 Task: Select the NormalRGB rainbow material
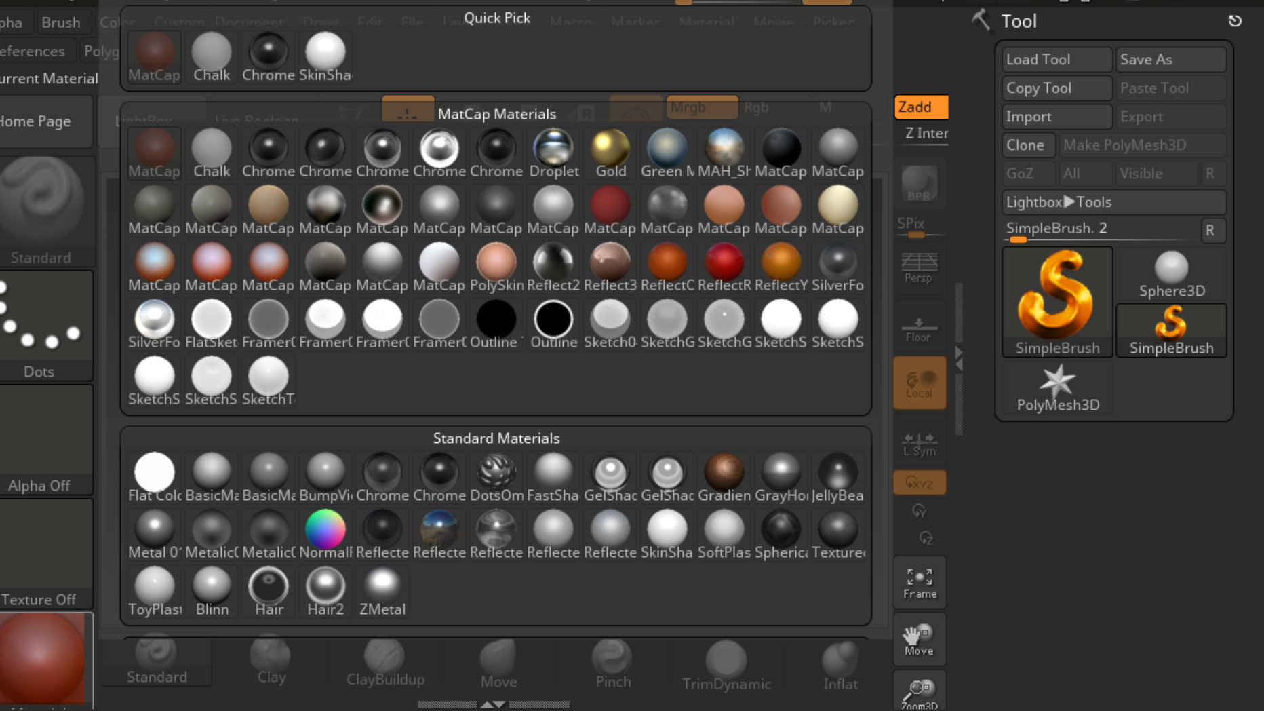coord(325,535)
